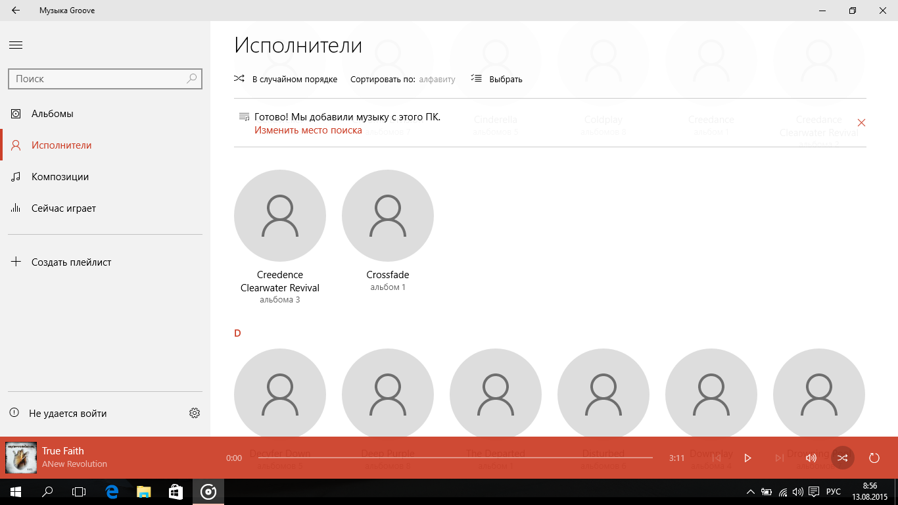898x505 pixels.
Task: Open the Disturbed artist tile
Action: point(603,395)
